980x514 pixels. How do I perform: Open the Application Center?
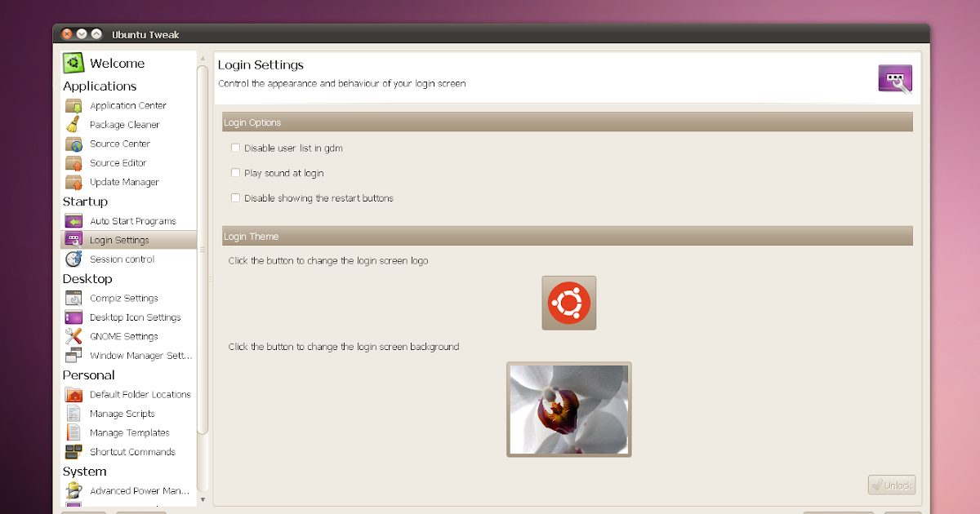point(128,105)
